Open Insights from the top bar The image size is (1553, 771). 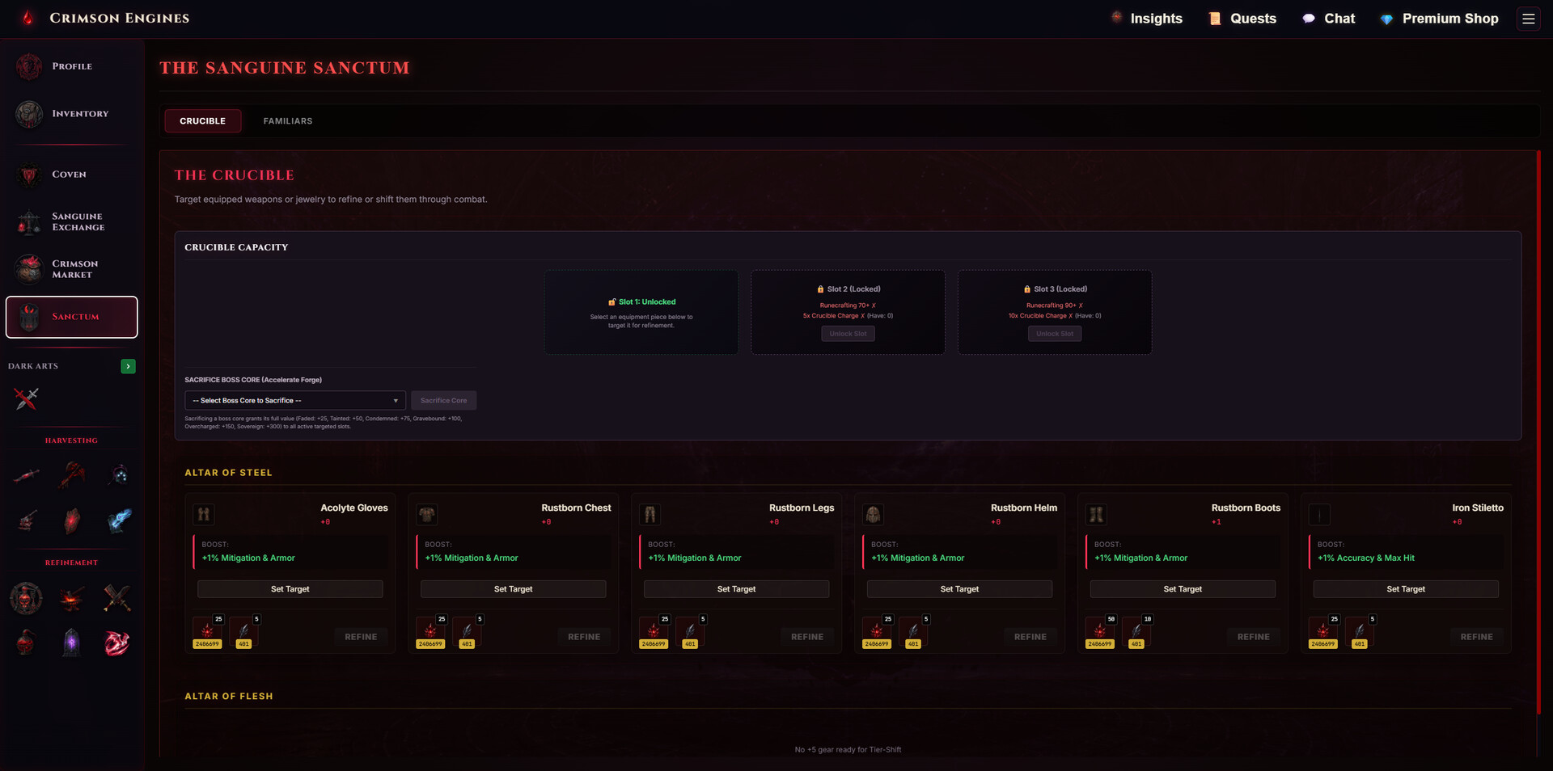[x=1147, y=19]
